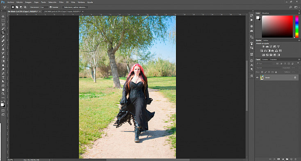The width and height of the screenshot is (301, 161).
Task: Toggle the lock on Fondo layer
Action: (295, 77)
